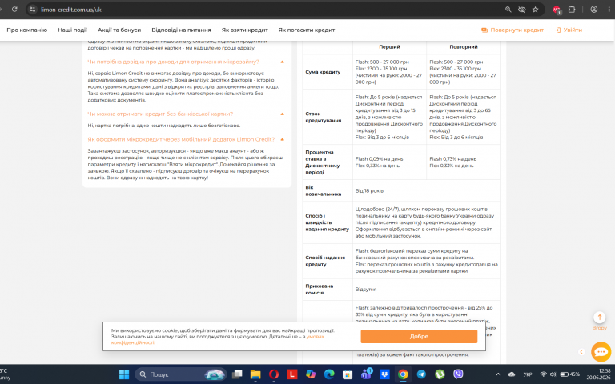
Task: Open uTorrent from the taskbar
Action: pos(440,374)
